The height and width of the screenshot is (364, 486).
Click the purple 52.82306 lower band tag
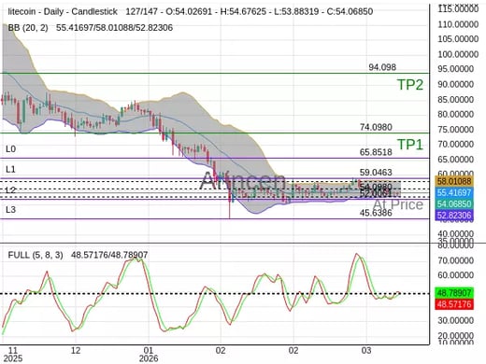454,216
